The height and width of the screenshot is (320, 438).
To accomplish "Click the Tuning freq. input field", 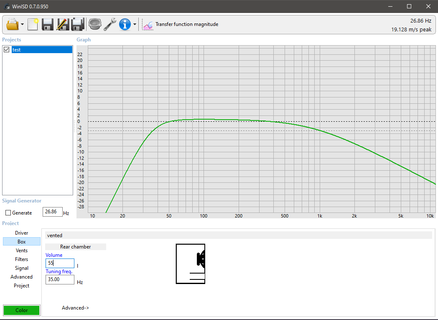I will (60, 279).
